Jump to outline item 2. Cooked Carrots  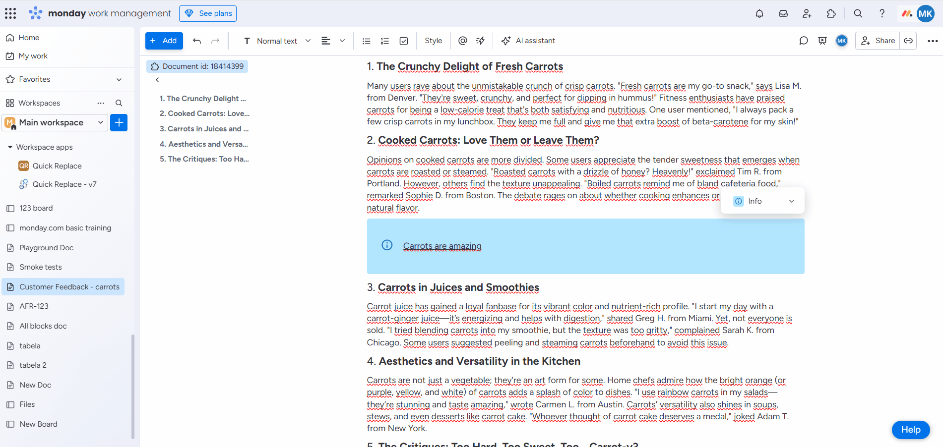coord(204,113)
